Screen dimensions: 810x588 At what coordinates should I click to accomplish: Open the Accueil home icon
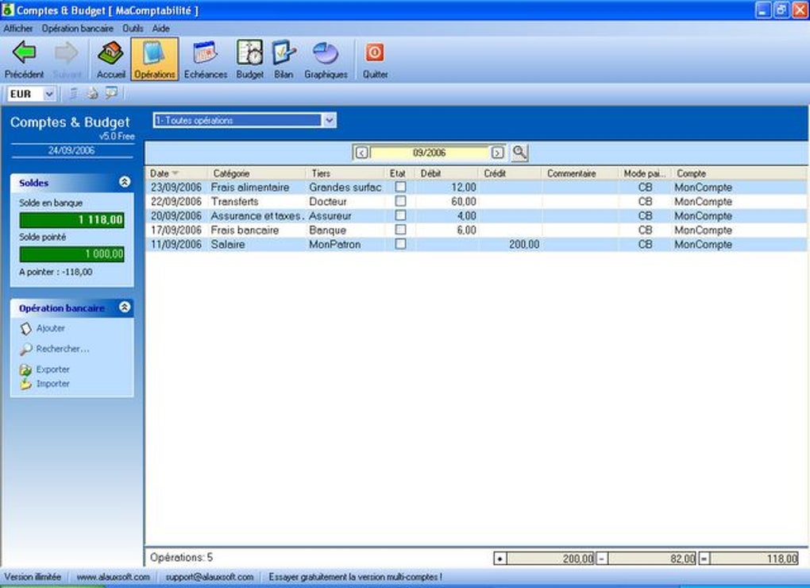[110, 60]
